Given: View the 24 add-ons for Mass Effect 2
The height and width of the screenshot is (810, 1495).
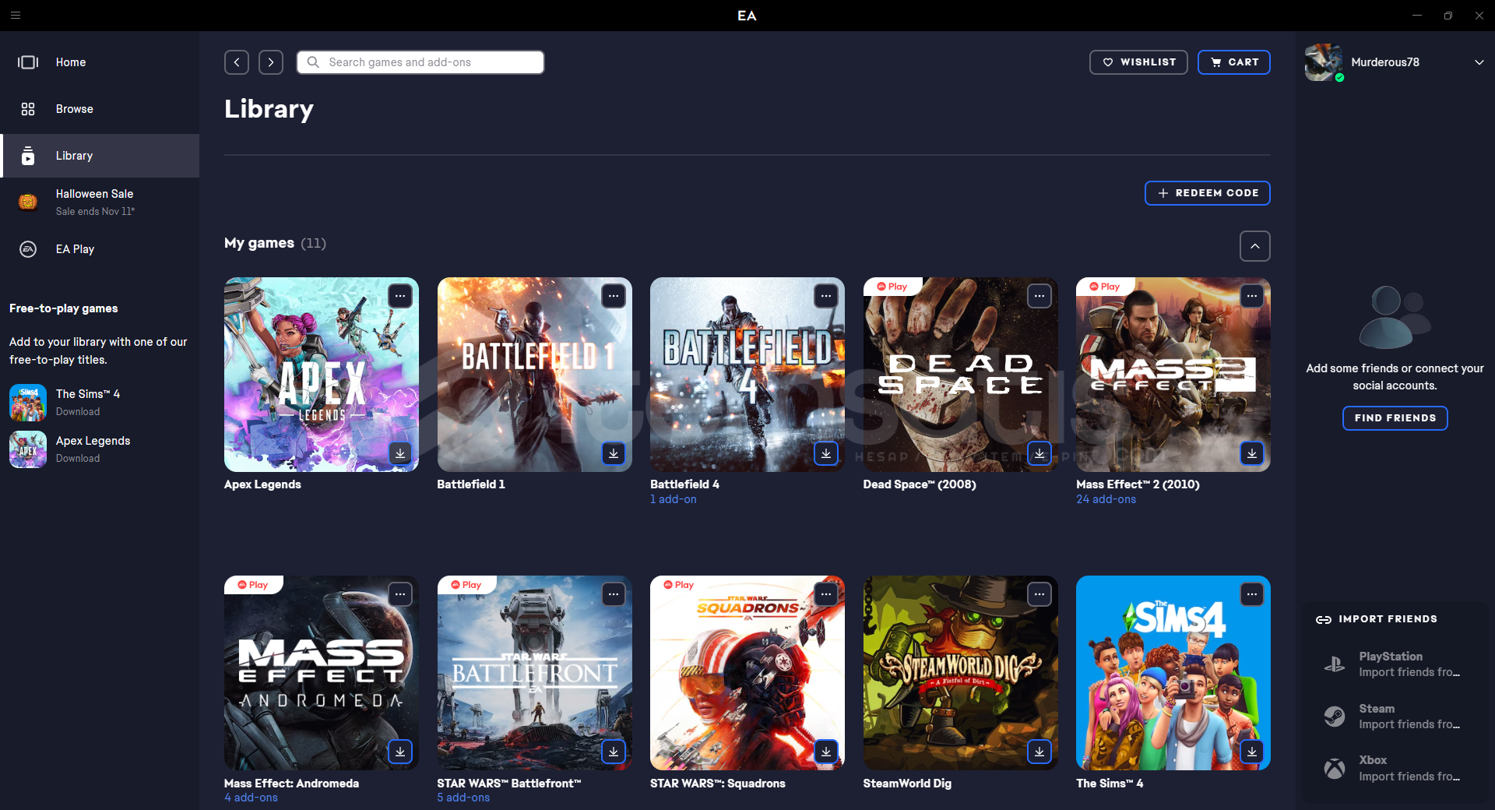Looking at the screenshot, I should [x=1106, y=499].
